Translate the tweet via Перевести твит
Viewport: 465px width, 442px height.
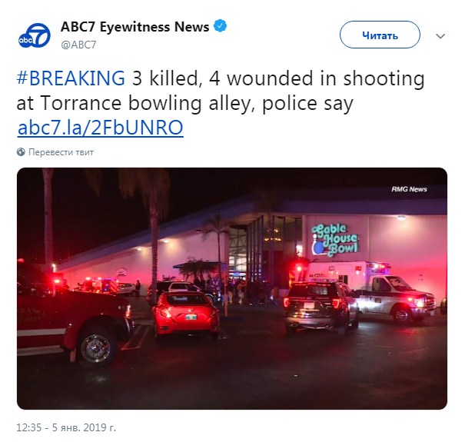click(61, 152)
